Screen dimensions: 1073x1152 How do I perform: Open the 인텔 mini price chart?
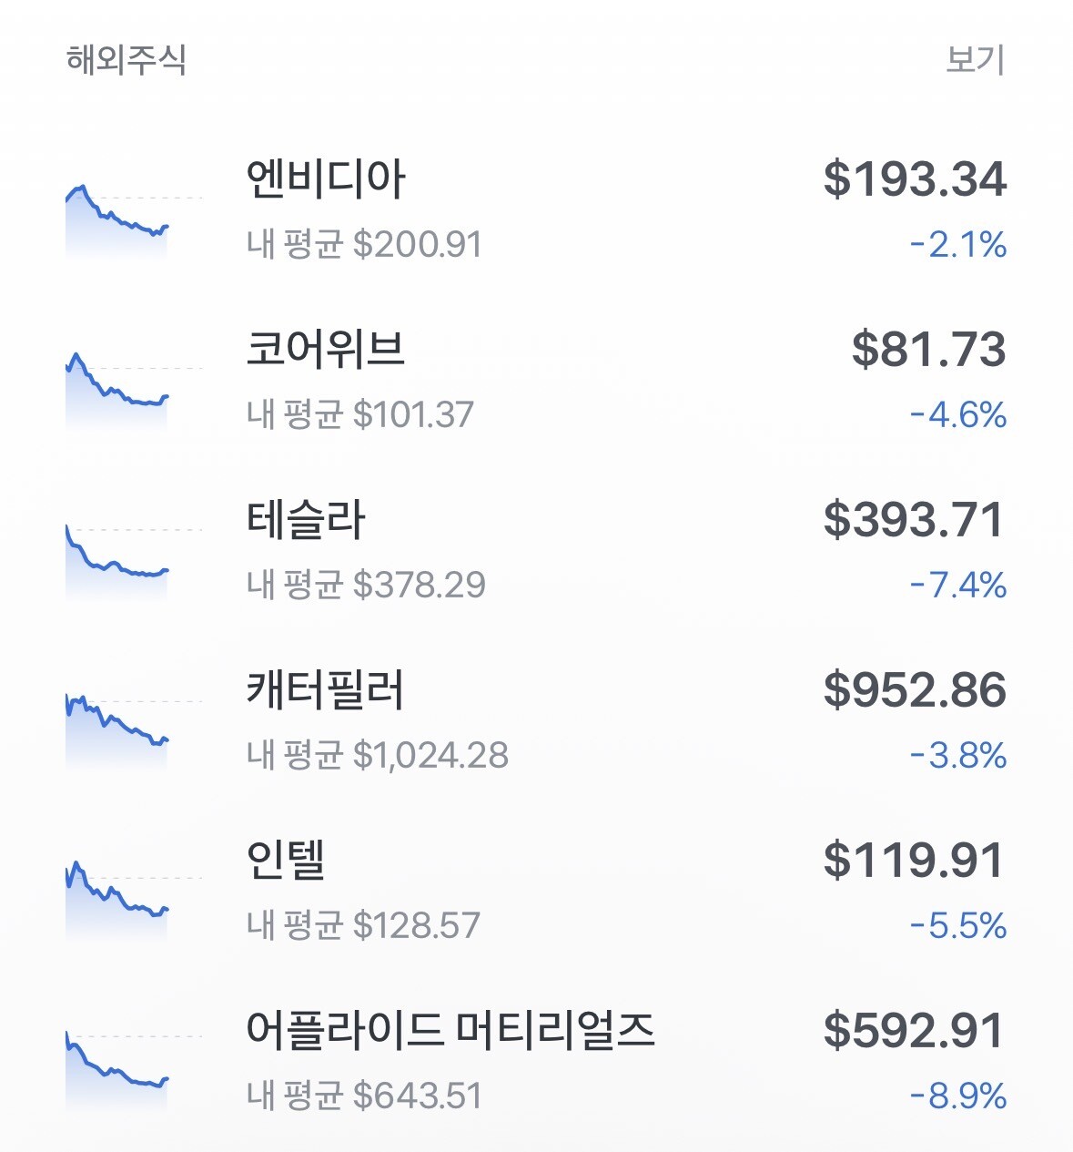[x=134, y=901]
